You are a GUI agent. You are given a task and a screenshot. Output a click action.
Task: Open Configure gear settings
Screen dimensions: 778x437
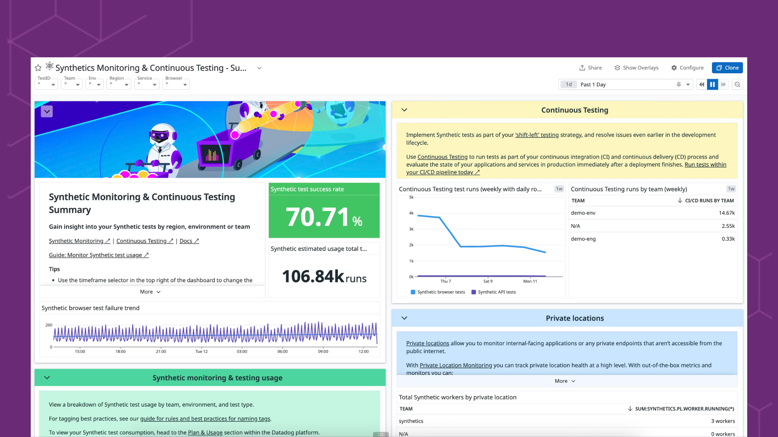[x=687, y=68]
